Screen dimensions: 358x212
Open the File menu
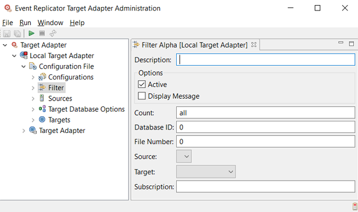(8, 23)
